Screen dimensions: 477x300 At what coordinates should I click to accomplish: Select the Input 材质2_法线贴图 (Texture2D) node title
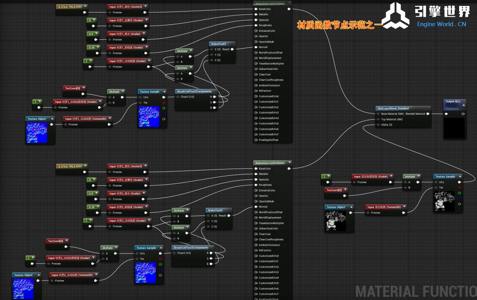click(72, 275)
